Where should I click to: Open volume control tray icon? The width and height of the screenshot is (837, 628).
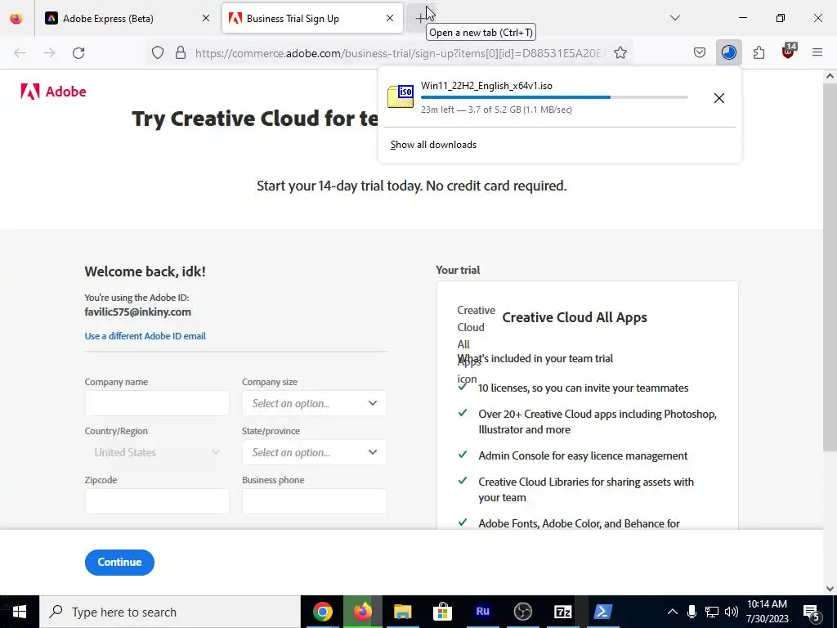tap(732, 612)
